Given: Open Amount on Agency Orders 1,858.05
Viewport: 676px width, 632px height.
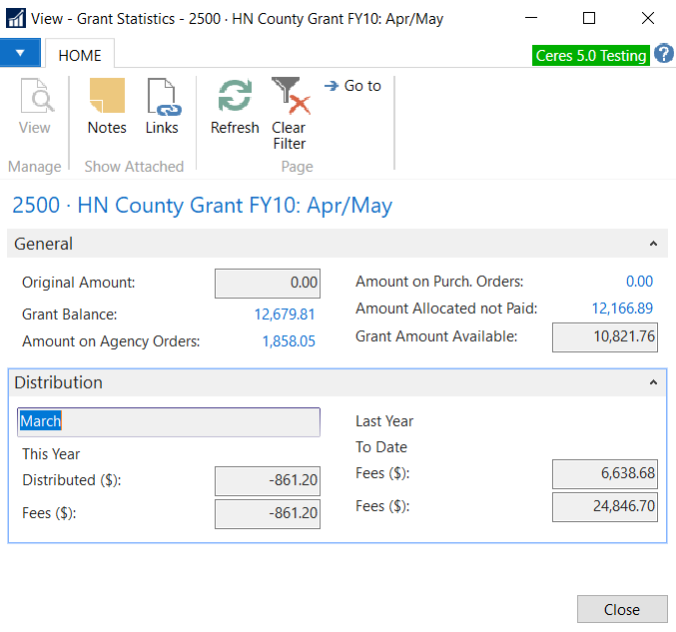Looking at the screenshot, I should pos(289,341).
